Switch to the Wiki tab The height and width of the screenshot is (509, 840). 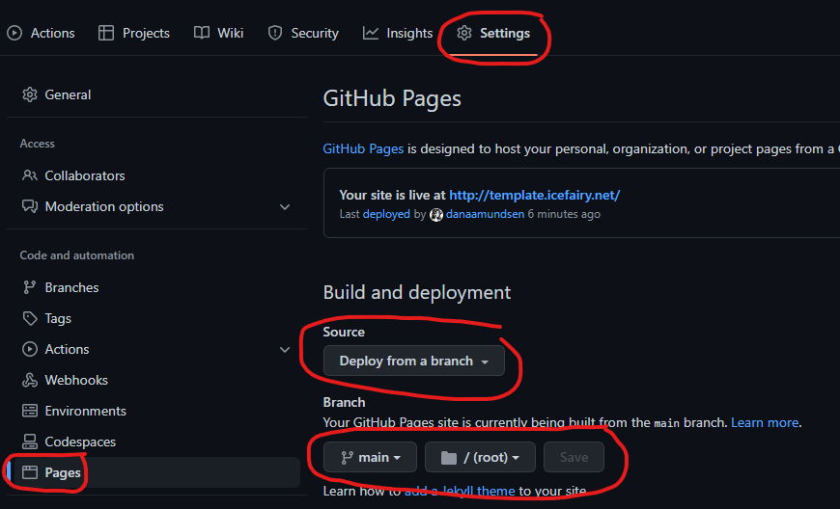click(x=218, y=33)
